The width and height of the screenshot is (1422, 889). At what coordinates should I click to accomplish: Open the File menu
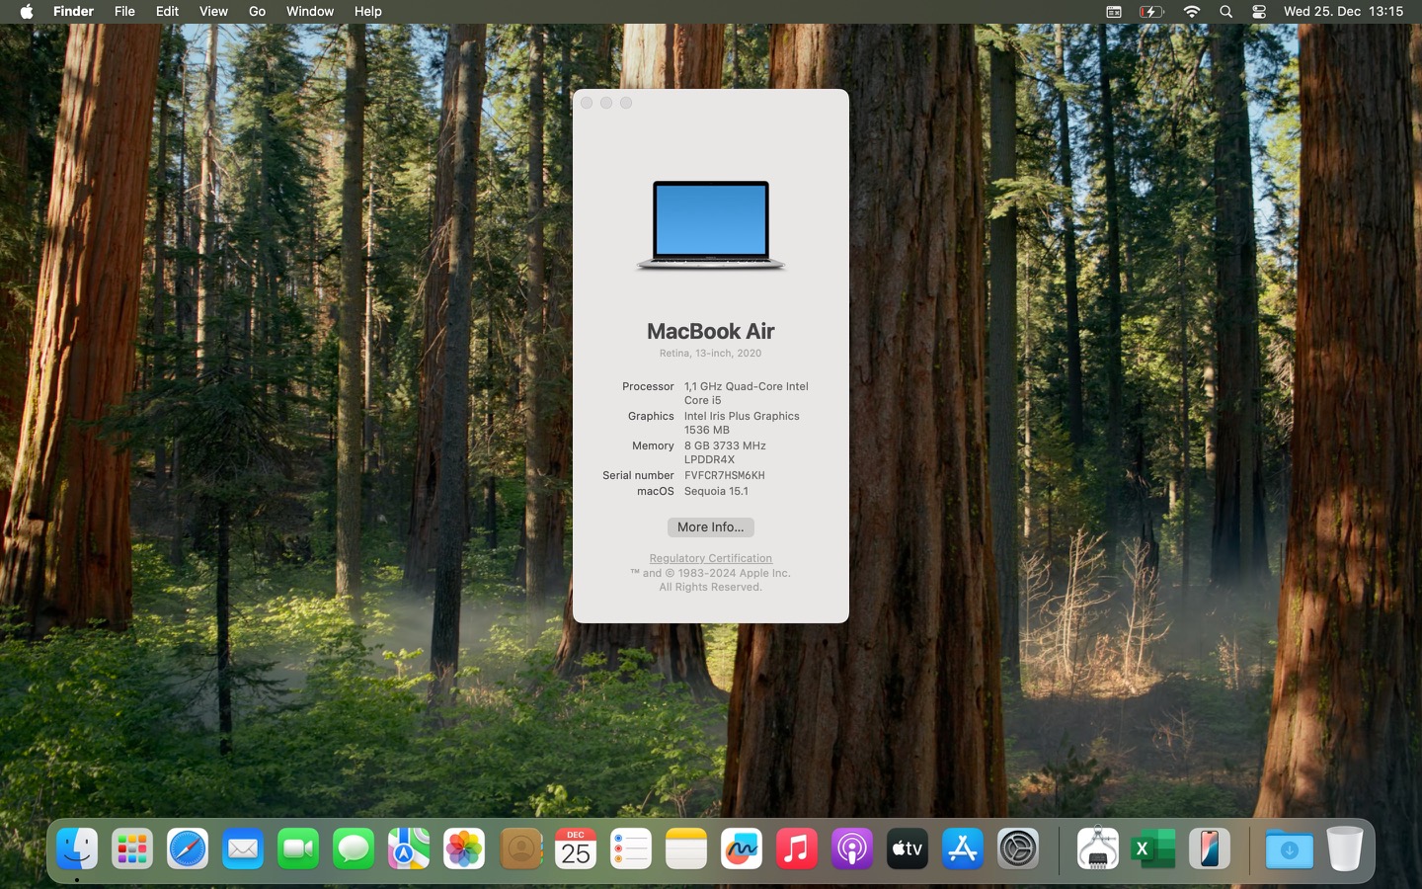(124, 12)
